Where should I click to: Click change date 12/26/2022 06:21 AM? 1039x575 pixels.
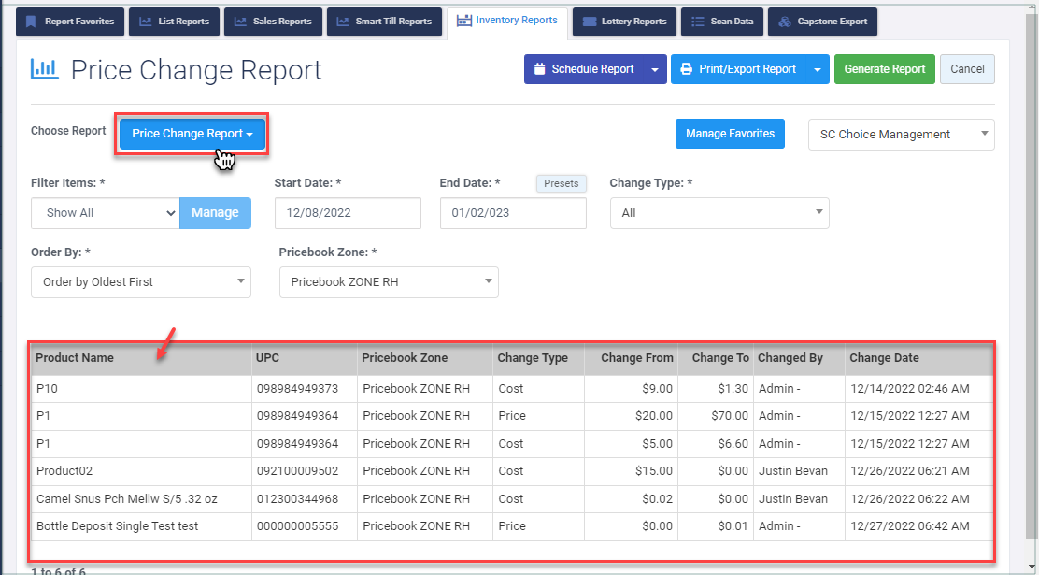(910, 471)
